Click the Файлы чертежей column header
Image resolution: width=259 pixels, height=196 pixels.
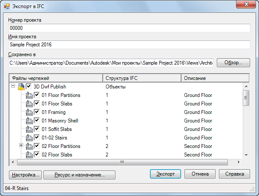point(56,78)
